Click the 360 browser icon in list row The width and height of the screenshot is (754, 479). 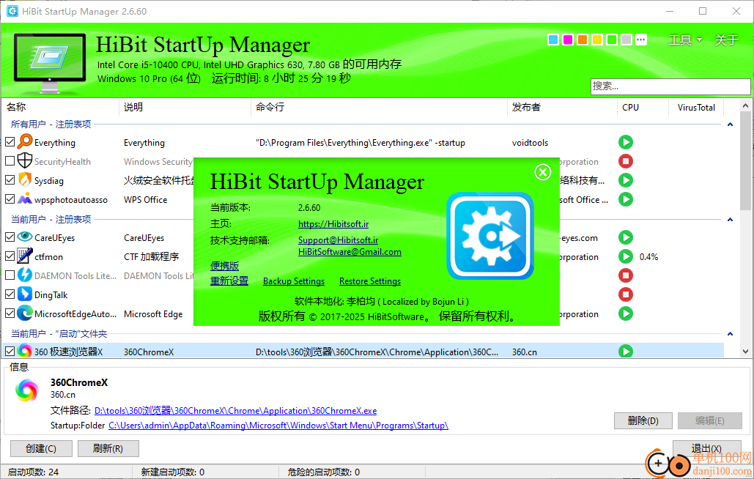tap(25, 352)
